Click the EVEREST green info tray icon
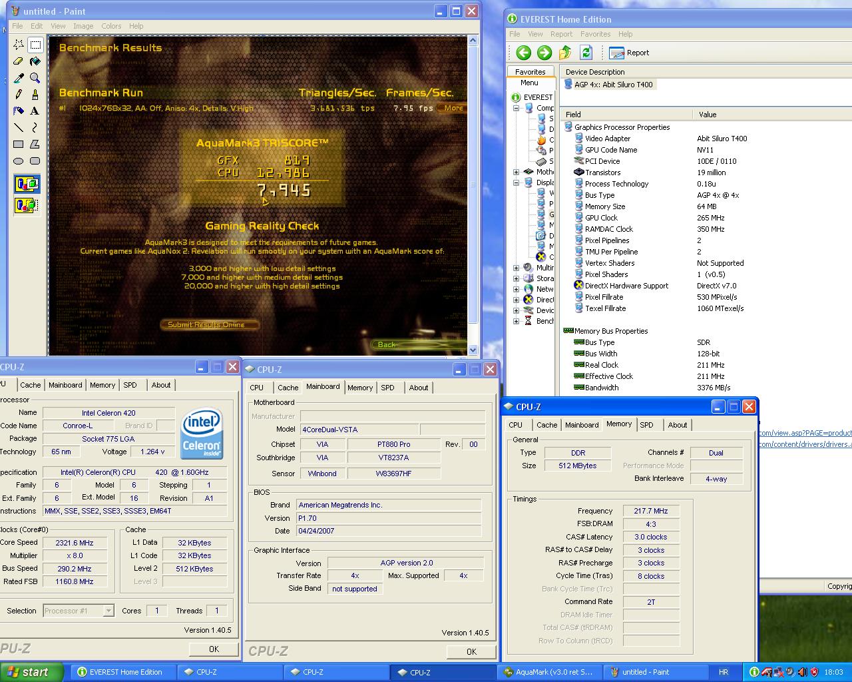This screenshot has height=682, width=852. coord(754,672)
